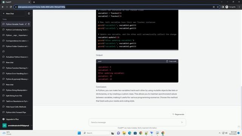
Task: Open the Windows Start menu
Action: pyautogui.click(x=79, y=133)
